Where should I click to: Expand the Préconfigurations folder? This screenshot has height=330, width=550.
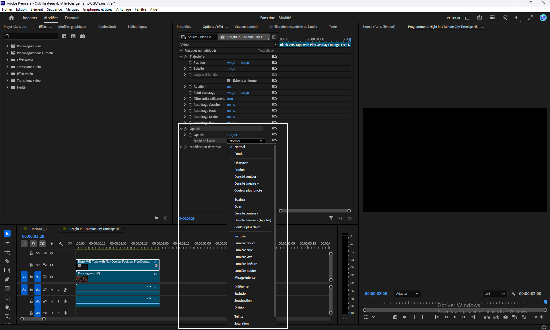[7, 46]
